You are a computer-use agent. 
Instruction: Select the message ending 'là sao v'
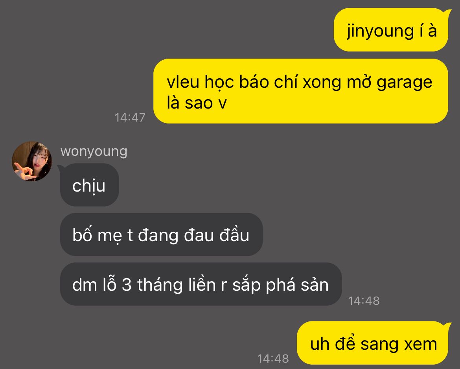click(301, 91)
